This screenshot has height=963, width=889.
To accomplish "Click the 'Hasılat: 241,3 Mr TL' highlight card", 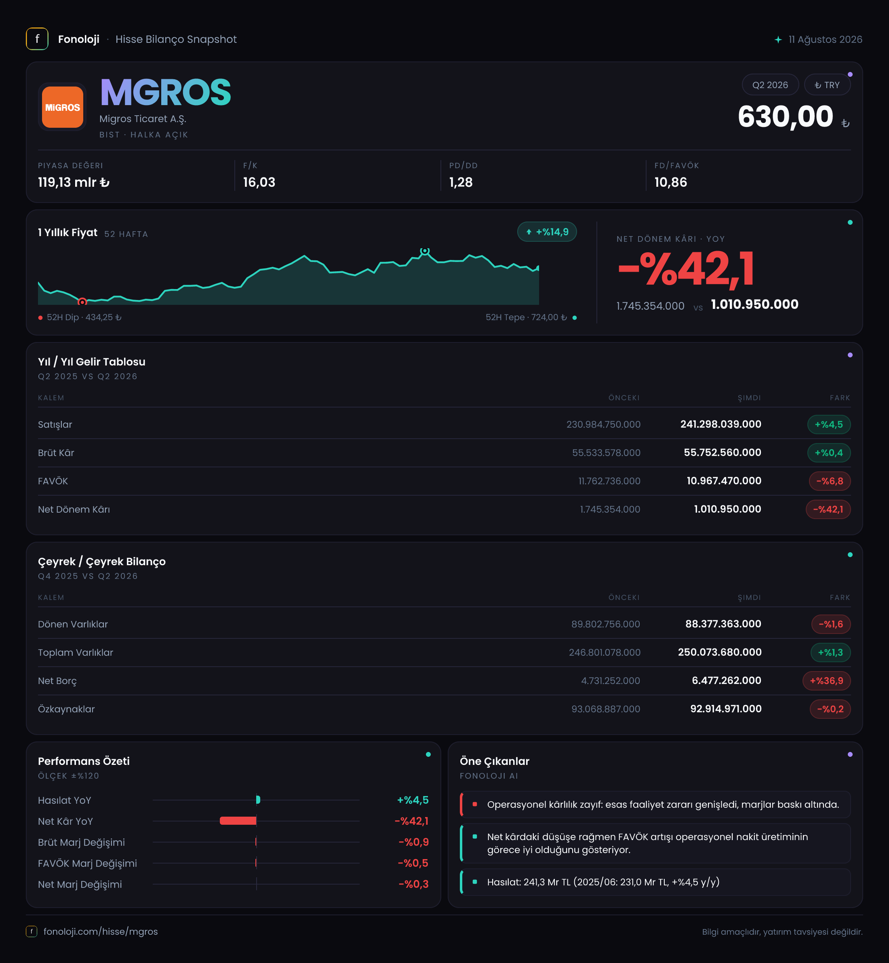I will (655, 882).
